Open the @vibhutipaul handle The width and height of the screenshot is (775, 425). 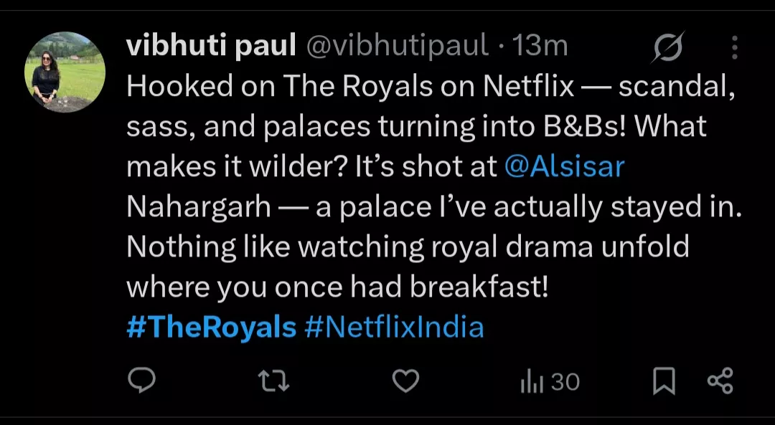(x=398, y=47)
